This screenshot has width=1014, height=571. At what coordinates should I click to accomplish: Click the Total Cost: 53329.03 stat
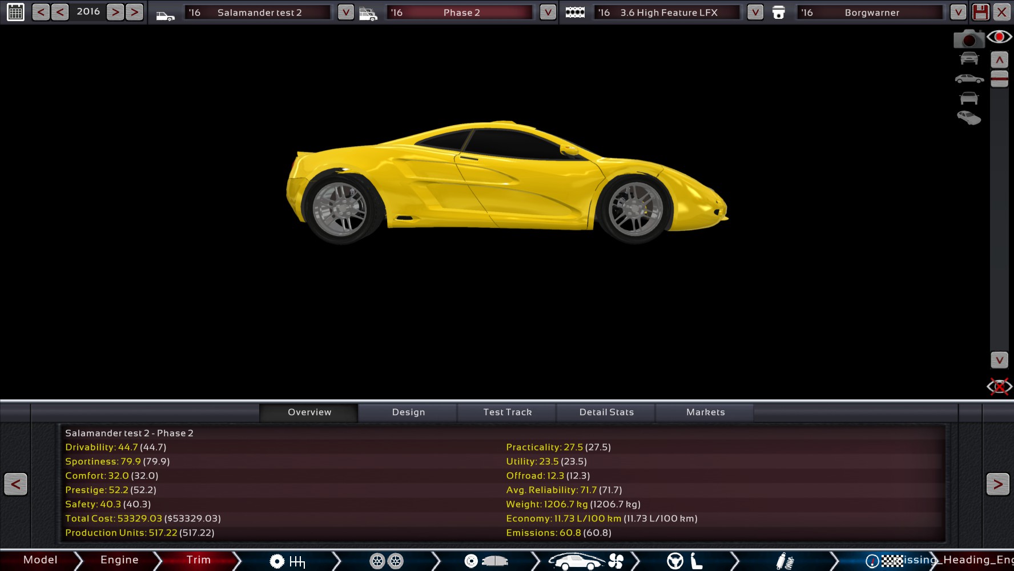tap(143, 518)
